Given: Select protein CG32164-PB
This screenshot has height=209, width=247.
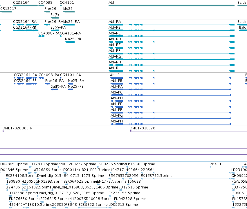Looking at the screenshot, I should pyautogui.click(x=25, y=80).
